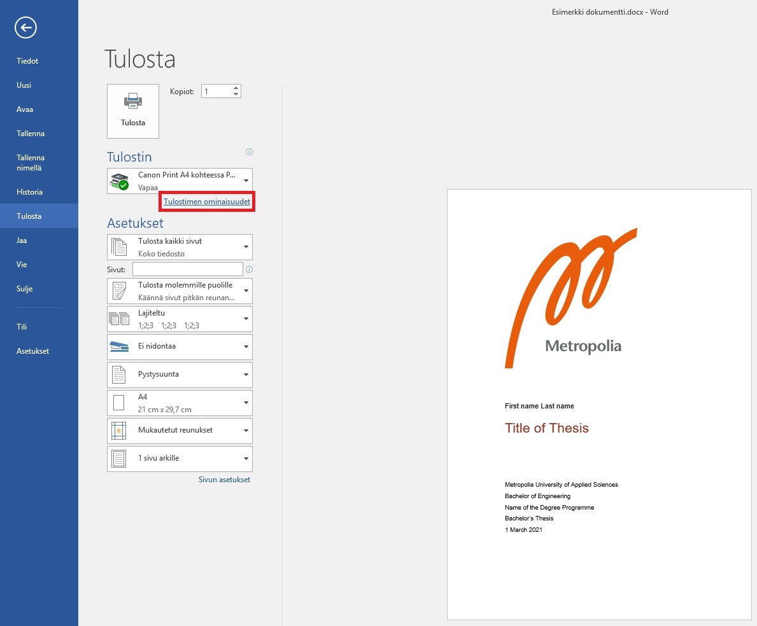The width and height of the screenshot is (757, 626).
Task: Select Tulosta in the sidebar
Action: tap(39, 216)
